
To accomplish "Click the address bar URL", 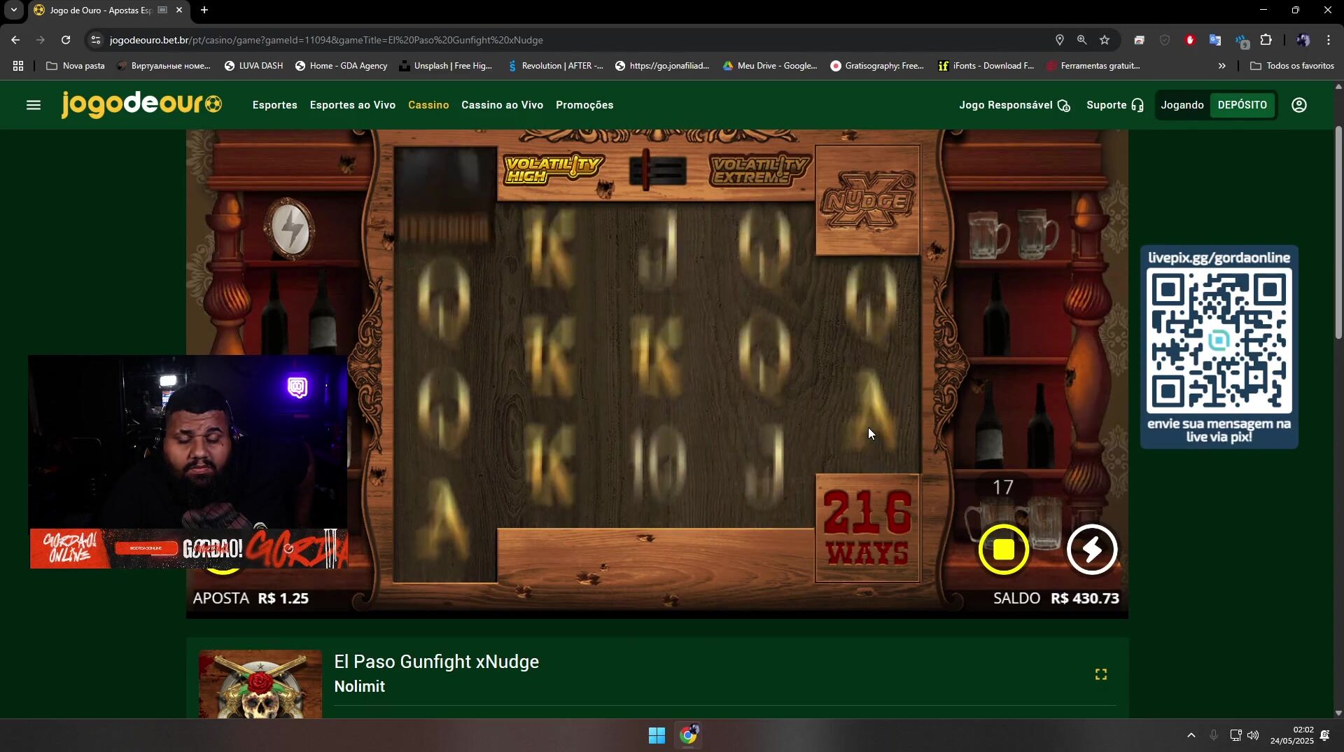I will point(326,40).
